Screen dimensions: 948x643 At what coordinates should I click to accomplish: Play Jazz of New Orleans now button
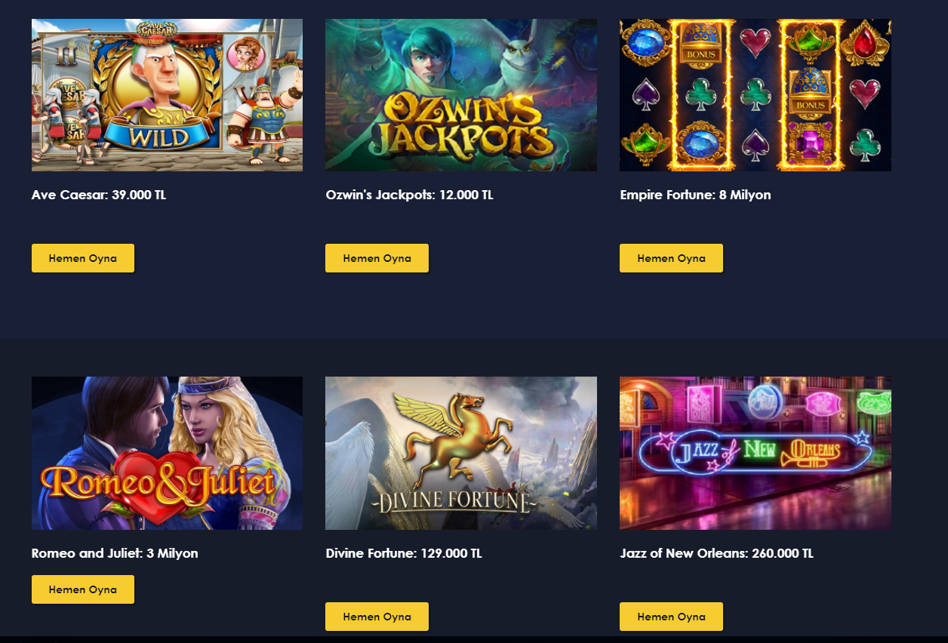point(671,617)
